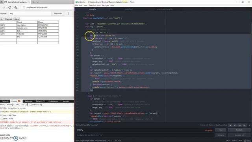
Task: Open a new browser tab with plus icon
Action: pyautogui.click(x=33, y=2)
